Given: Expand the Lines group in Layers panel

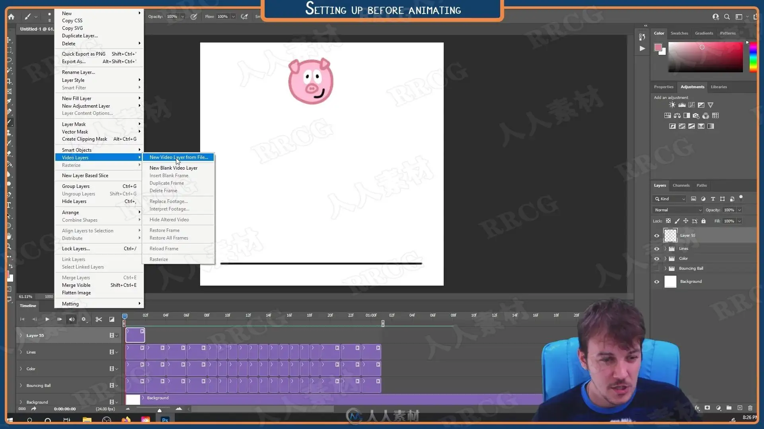Looking at the screenshot, I should pyautogui.click(x=665, y=249).
